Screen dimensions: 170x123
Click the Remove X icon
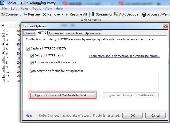coord(44,14)
